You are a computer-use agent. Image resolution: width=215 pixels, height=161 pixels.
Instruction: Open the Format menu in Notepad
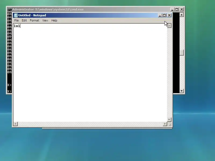(34, 21)
